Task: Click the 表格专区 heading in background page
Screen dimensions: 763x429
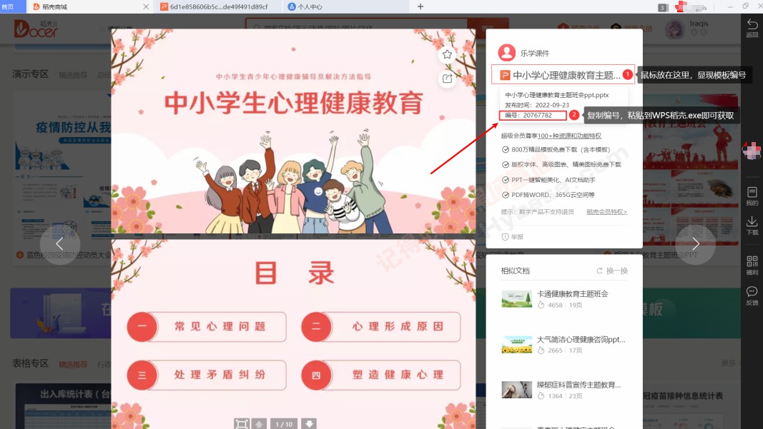Action: [30, 363]
